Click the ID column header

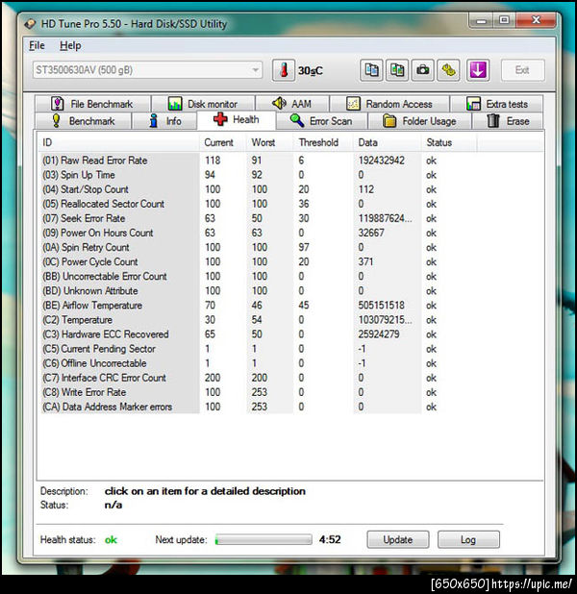point(118,142)
